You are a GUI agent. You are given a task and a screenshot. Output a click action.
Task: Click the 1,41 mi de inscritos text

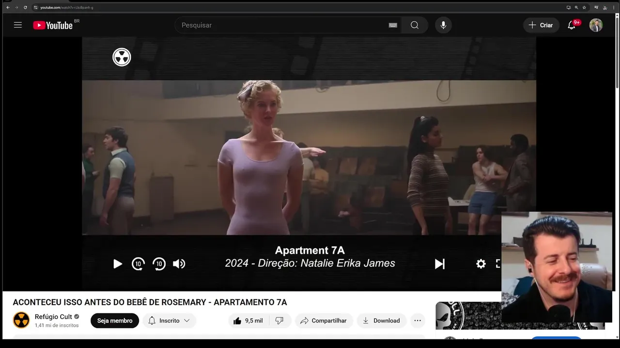(57, 326)
